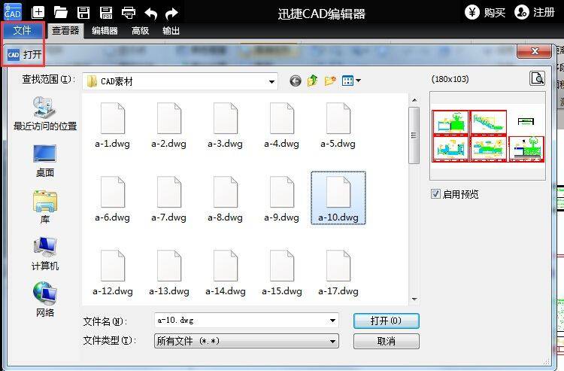The height and width of the screenshot is (371, 564).
Task: Select file a-6.dwg
Action: pos(113,199)
